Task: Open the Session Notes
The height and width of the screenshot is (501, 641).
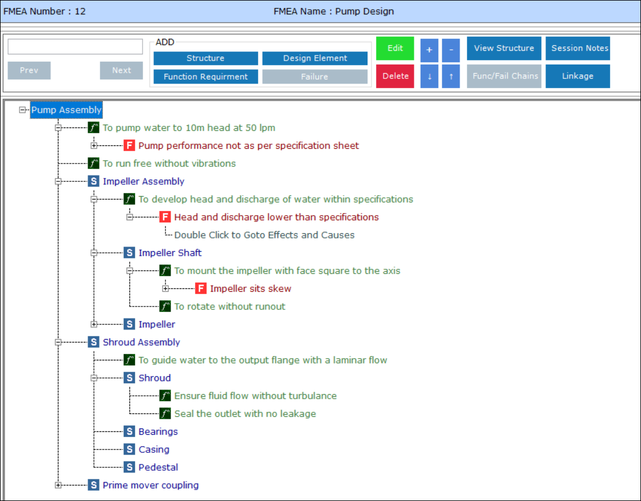Action: pyautogui.click(x=577, y=49)
